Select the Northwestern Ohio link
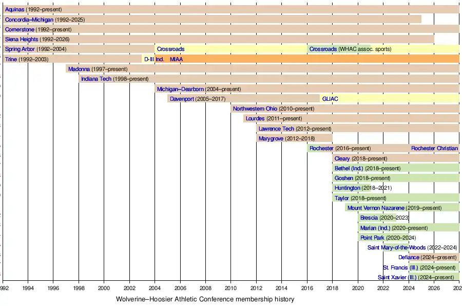 [255, 109]
